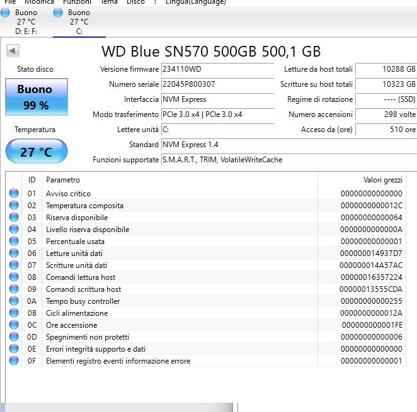Click Numero accensioni value 298 volte
417x412 pixels.
coord(386,114)
